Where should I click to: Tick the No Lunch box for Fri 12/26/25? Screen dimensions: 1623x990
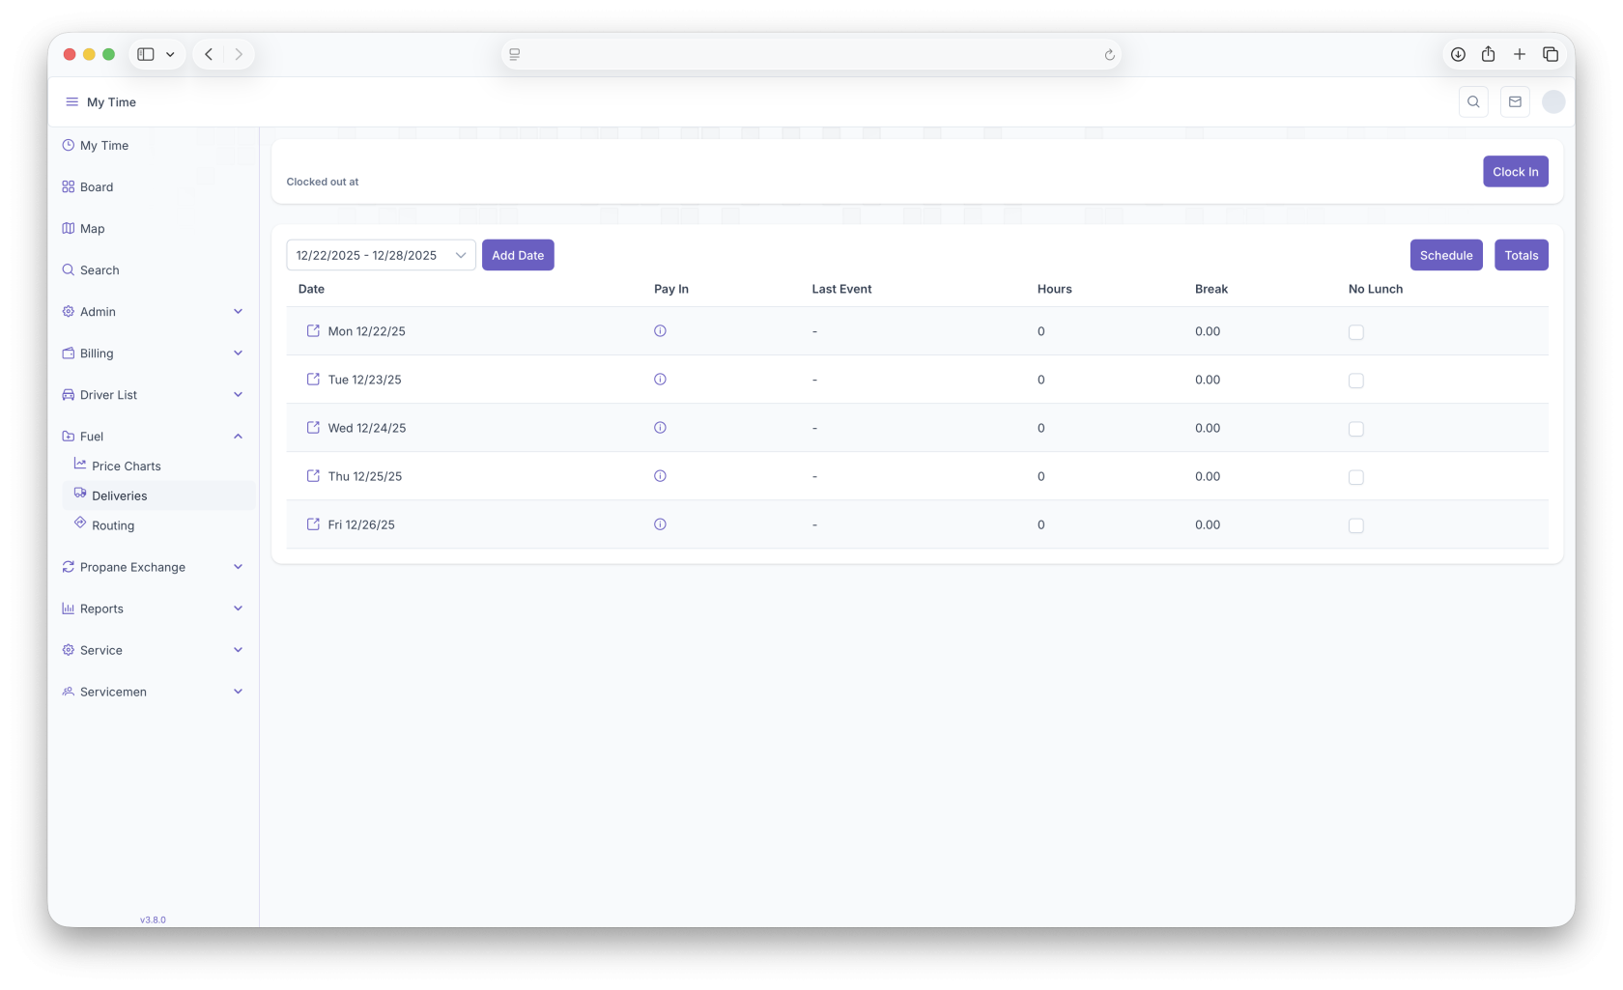tap(1356, 525)
